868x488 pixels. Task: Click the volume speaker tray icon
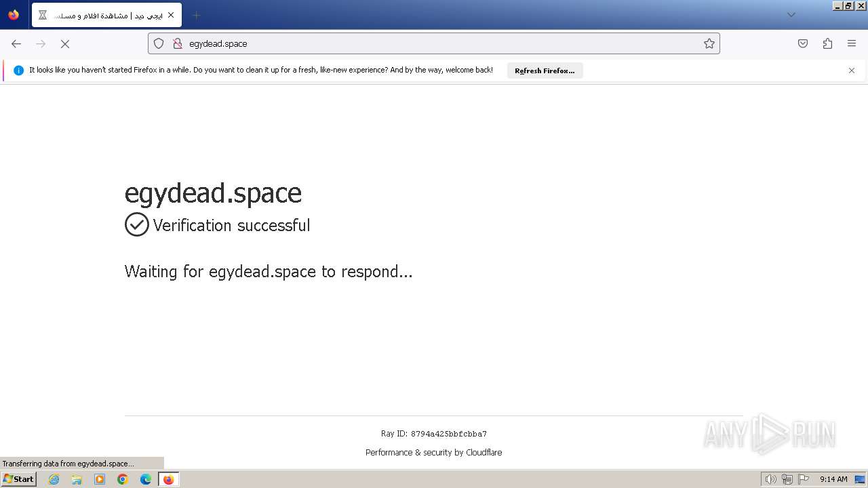770,479
